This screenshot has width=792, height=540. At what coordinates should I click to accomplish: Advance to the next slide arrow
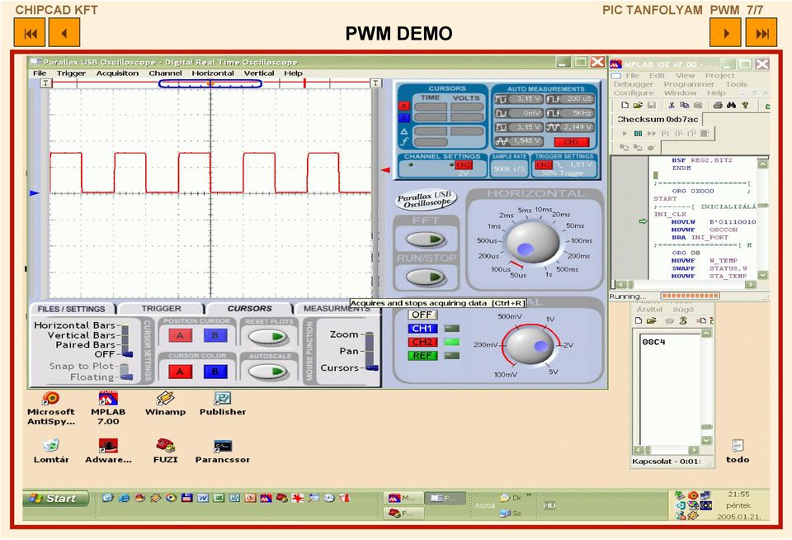(x=726, y=33)
